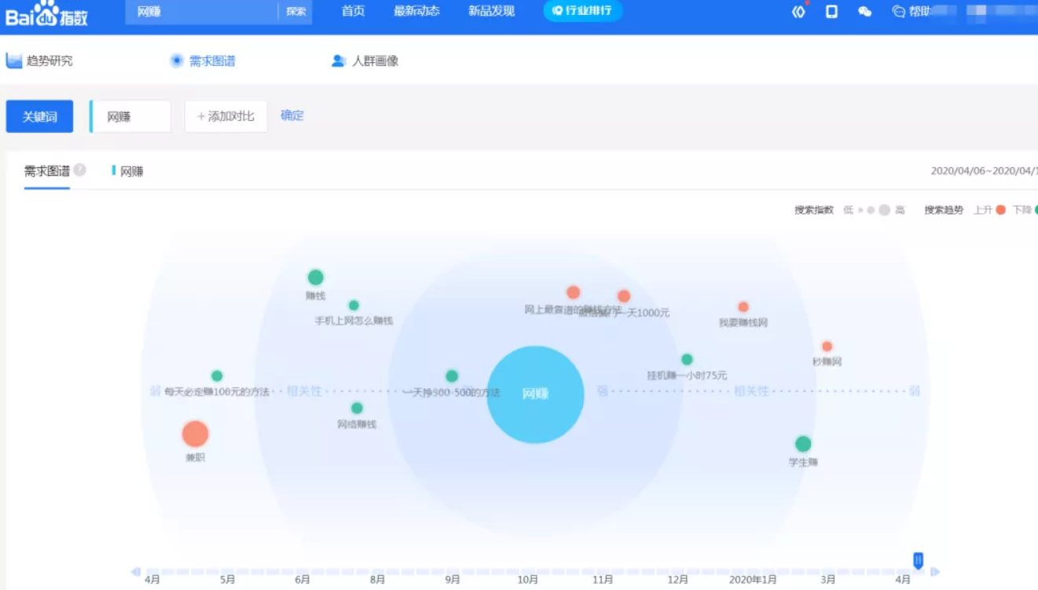Image resolution: width=1038 pixels, height=590 pixels.
Task: Click the question-mark help icon beside 需求图谱
Action: pos(79,170)
